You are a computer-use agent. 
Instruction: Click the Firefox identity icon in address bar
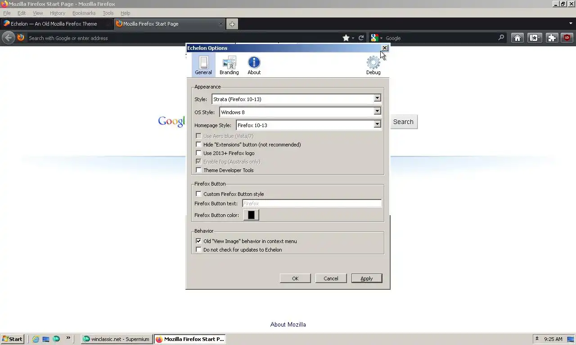(x=21, y=38)
